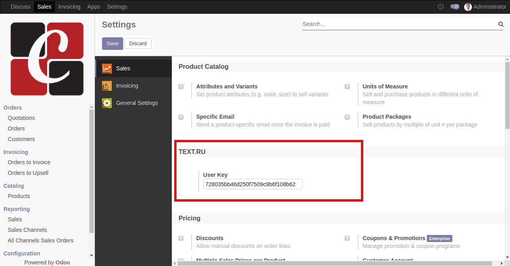
Task: Click the Orders section header
Action: click(13, 108)
